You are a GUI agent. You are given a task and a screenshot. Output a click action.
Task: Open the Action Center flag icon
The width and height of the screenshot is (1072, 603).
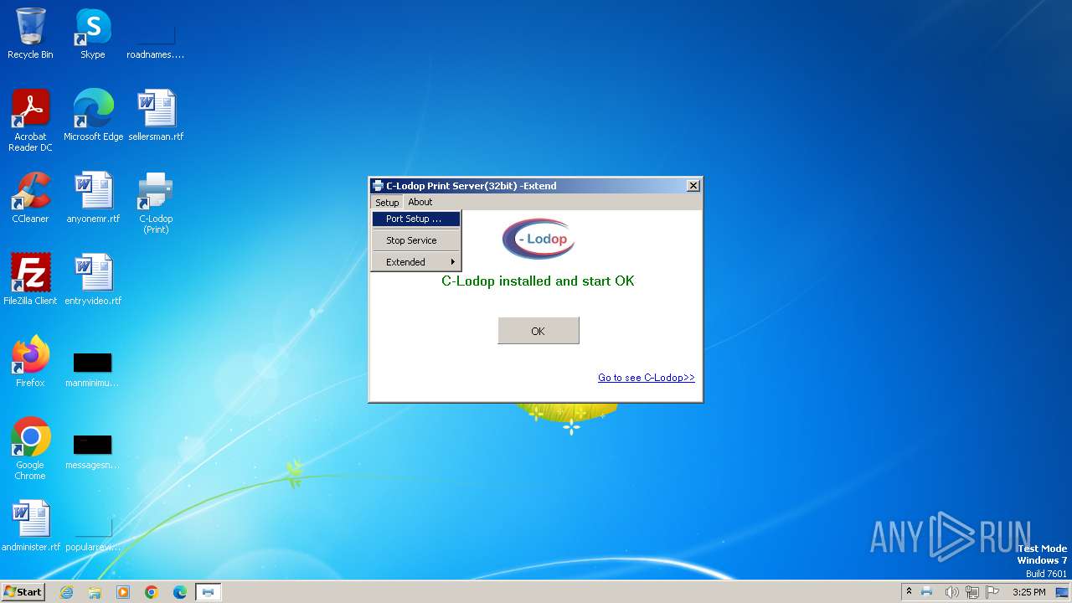coord(992,592)
